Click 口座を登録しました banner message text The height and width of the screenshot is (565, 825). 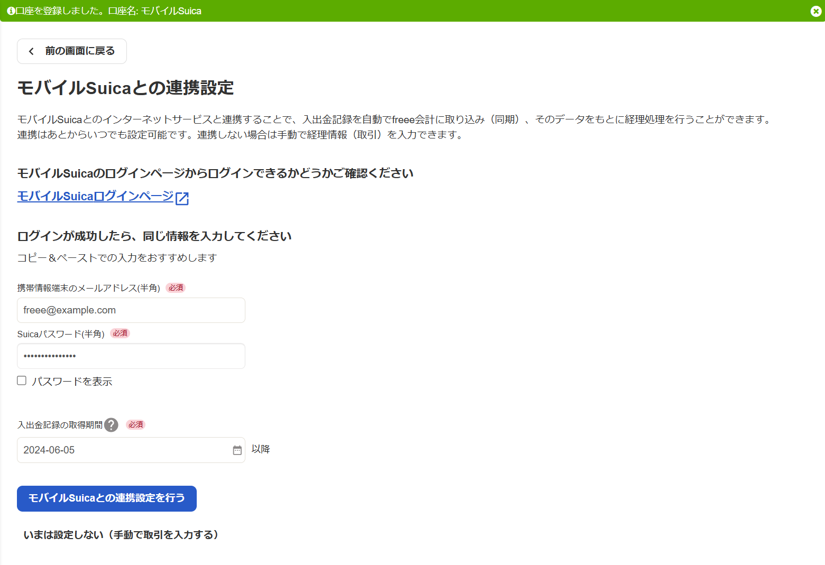pyautogui.click(x=108, y=11)
